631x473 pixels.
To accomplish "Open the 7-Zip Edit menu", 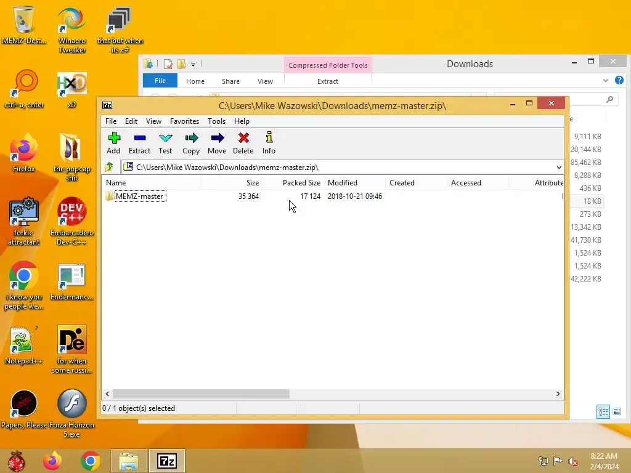I will (x=131, y=121).
